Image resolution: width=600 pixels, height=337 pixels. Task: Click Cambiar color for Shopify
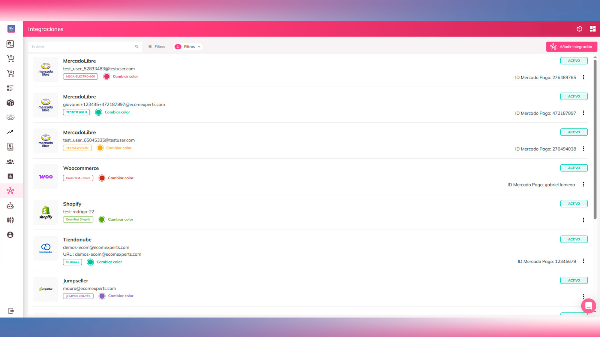click(x=121, y=219)
